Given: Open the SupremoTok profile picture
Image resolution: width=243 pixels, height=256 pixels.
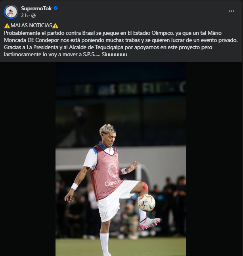Looking at the screenshot, I should pyautogui.click(x=11, y=11).
